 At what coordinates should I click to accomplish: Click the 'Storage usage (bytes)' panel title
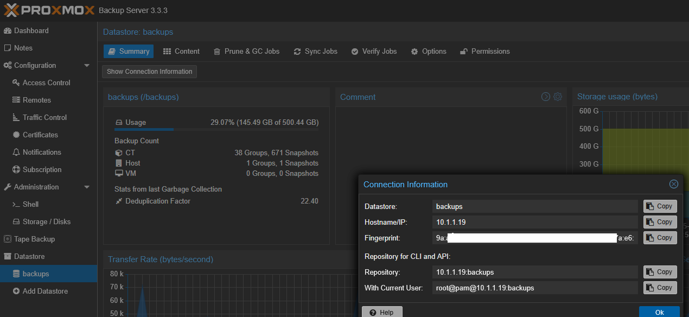pyautogui.click(x=617, y=97)
